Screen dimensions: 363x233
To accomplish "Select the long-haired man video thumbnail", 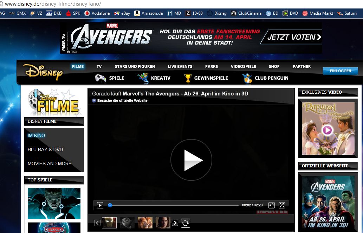I will click(x=163, y=222).
